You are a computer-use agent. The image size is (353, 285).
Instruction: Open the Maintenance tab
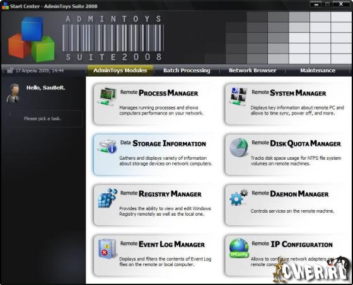coord(318,70)
